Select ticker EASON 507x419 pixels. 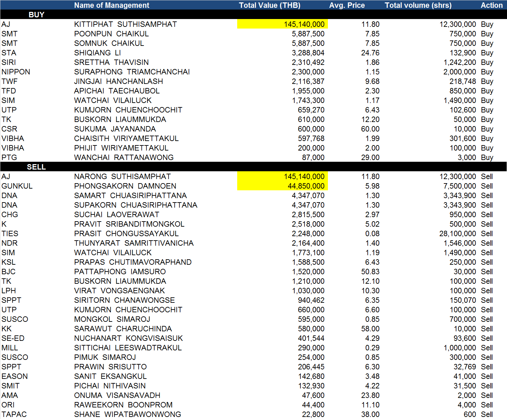coord(15,376)
